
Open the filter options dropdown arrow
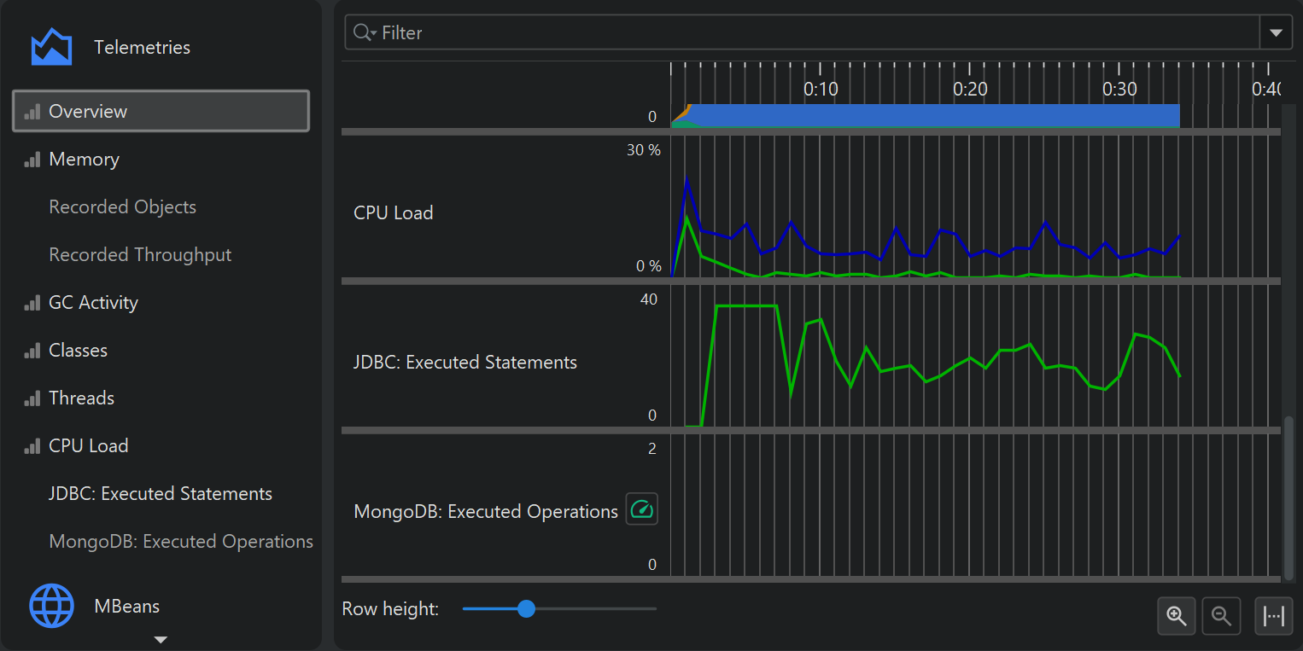pyautogui.click(x=1276, y=33)
